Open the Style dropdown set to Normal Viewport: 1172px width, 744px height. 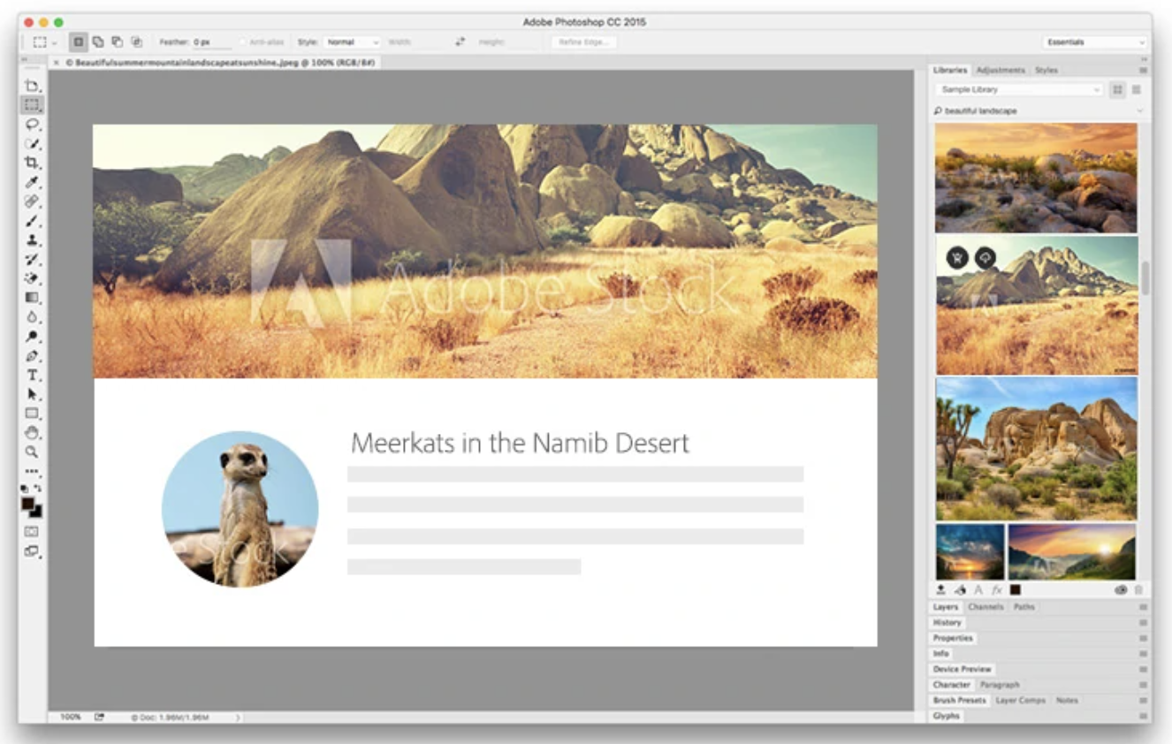coord(351,42)
